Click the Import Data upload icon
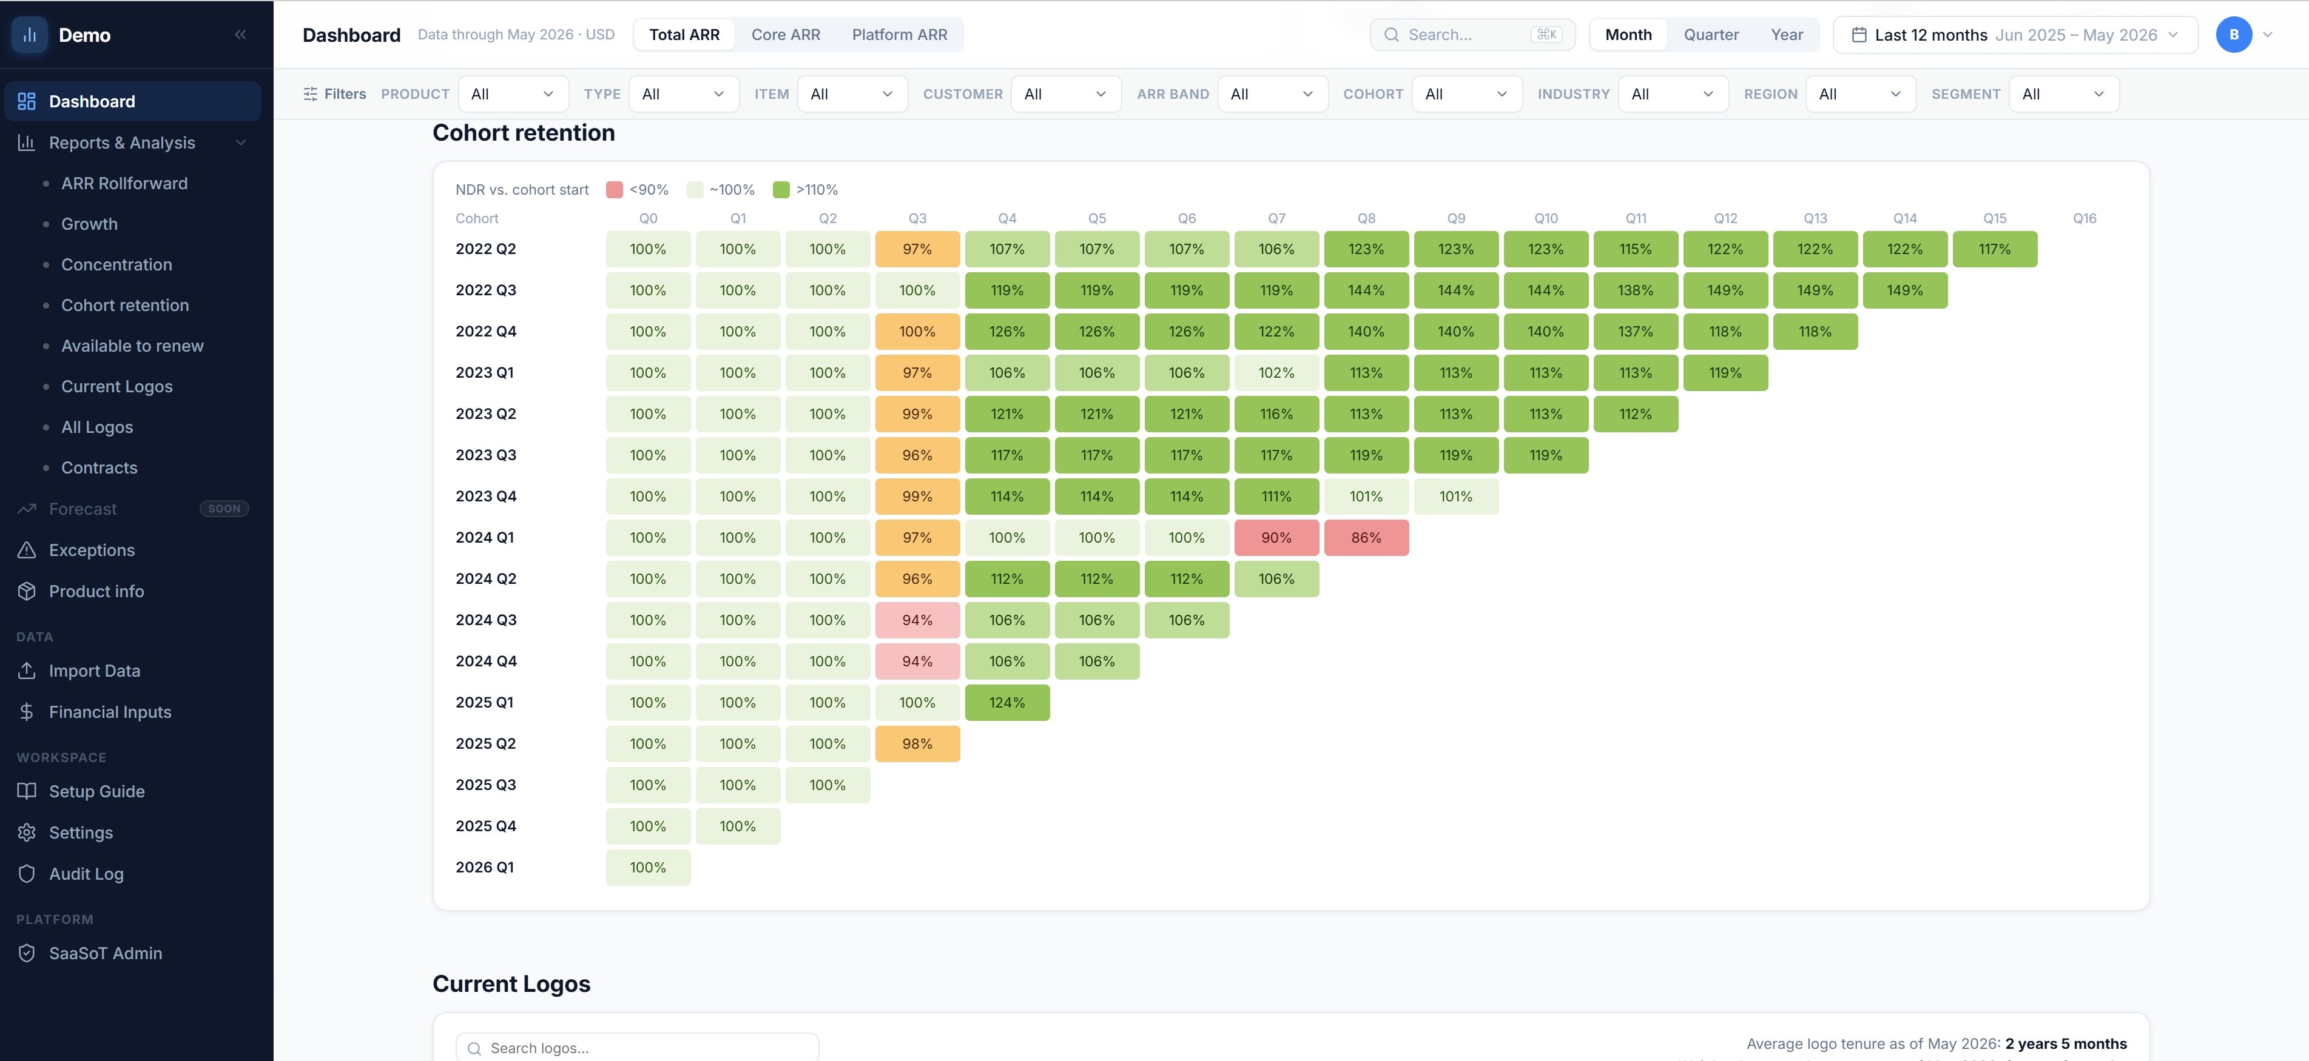The height and width of the screenshot is (1061, 2309). [27, 671]
